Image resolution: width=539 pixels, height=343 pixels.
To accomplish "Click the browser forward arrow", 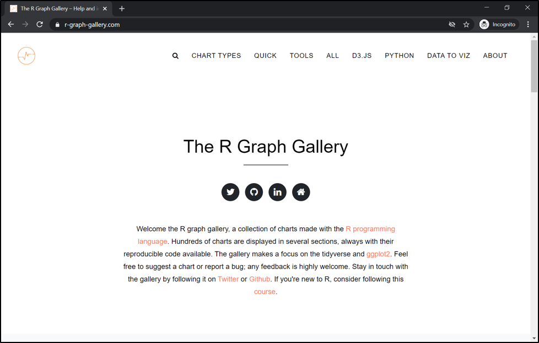I will pos(25,24).
